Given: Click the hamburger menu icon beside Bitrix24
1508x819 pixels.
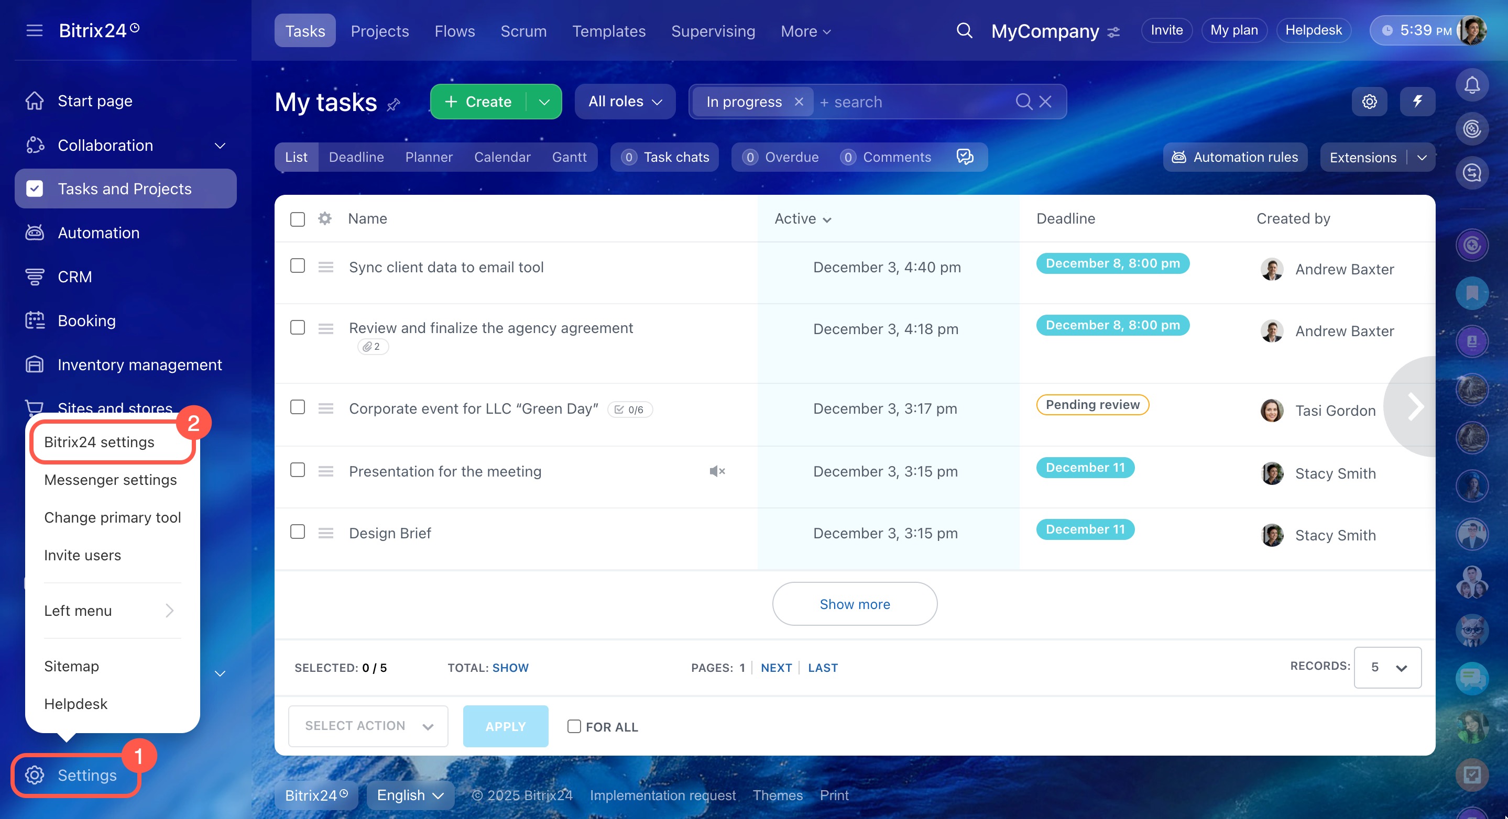Looking at the screenshot, I should (x=35, y=30).
